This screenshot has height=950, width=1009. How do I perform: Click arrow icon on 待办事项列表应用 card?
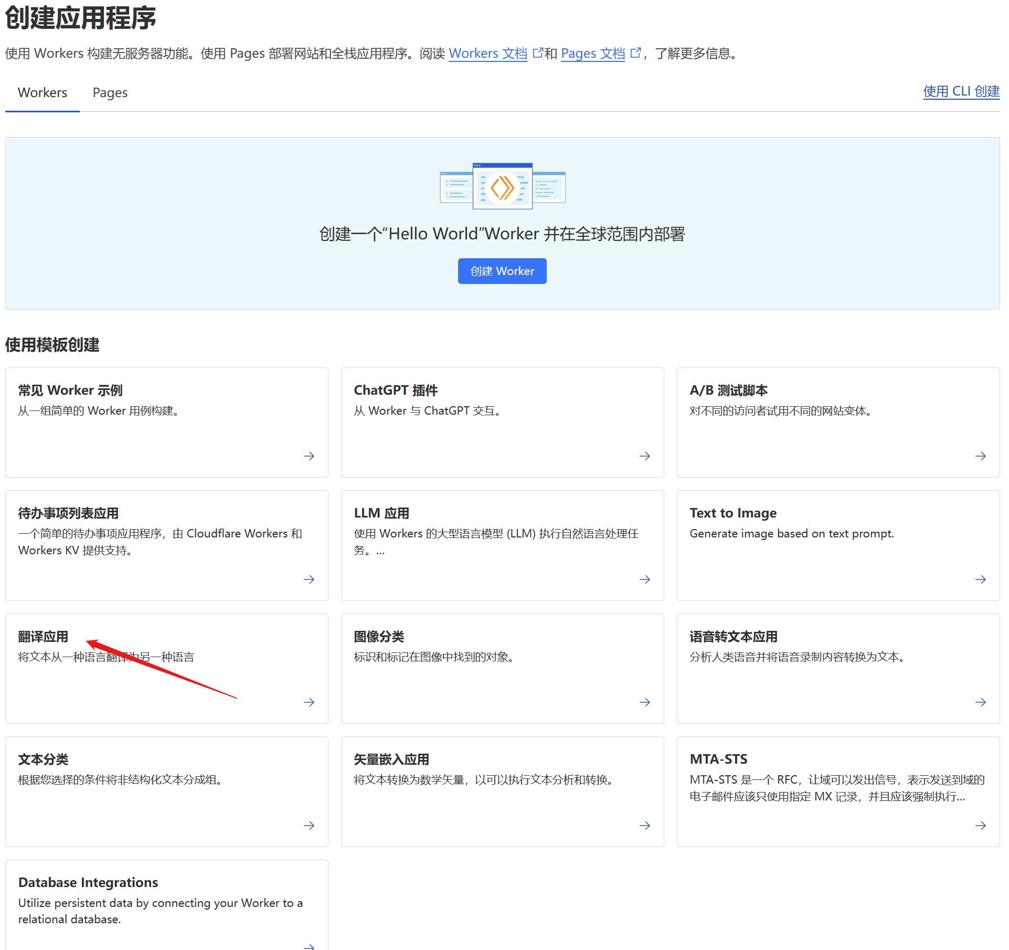click(309, 579)
